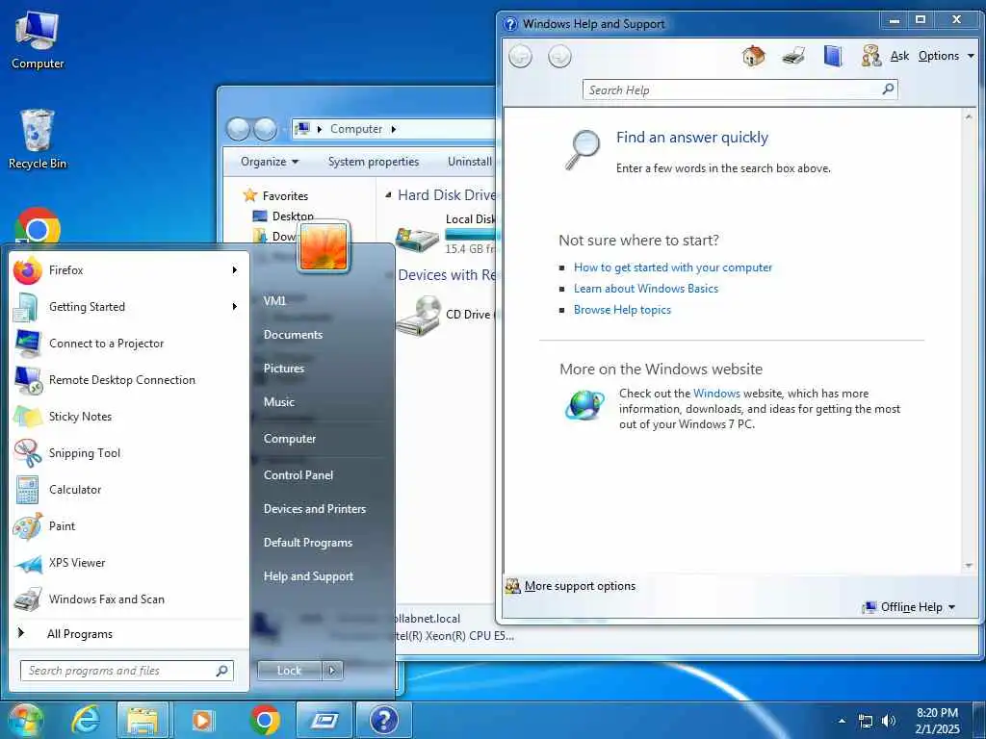The width and height of the screenshot is (986, 739).
Task: Click Help scrollbar down arrow
Action: tap(969, 566)
